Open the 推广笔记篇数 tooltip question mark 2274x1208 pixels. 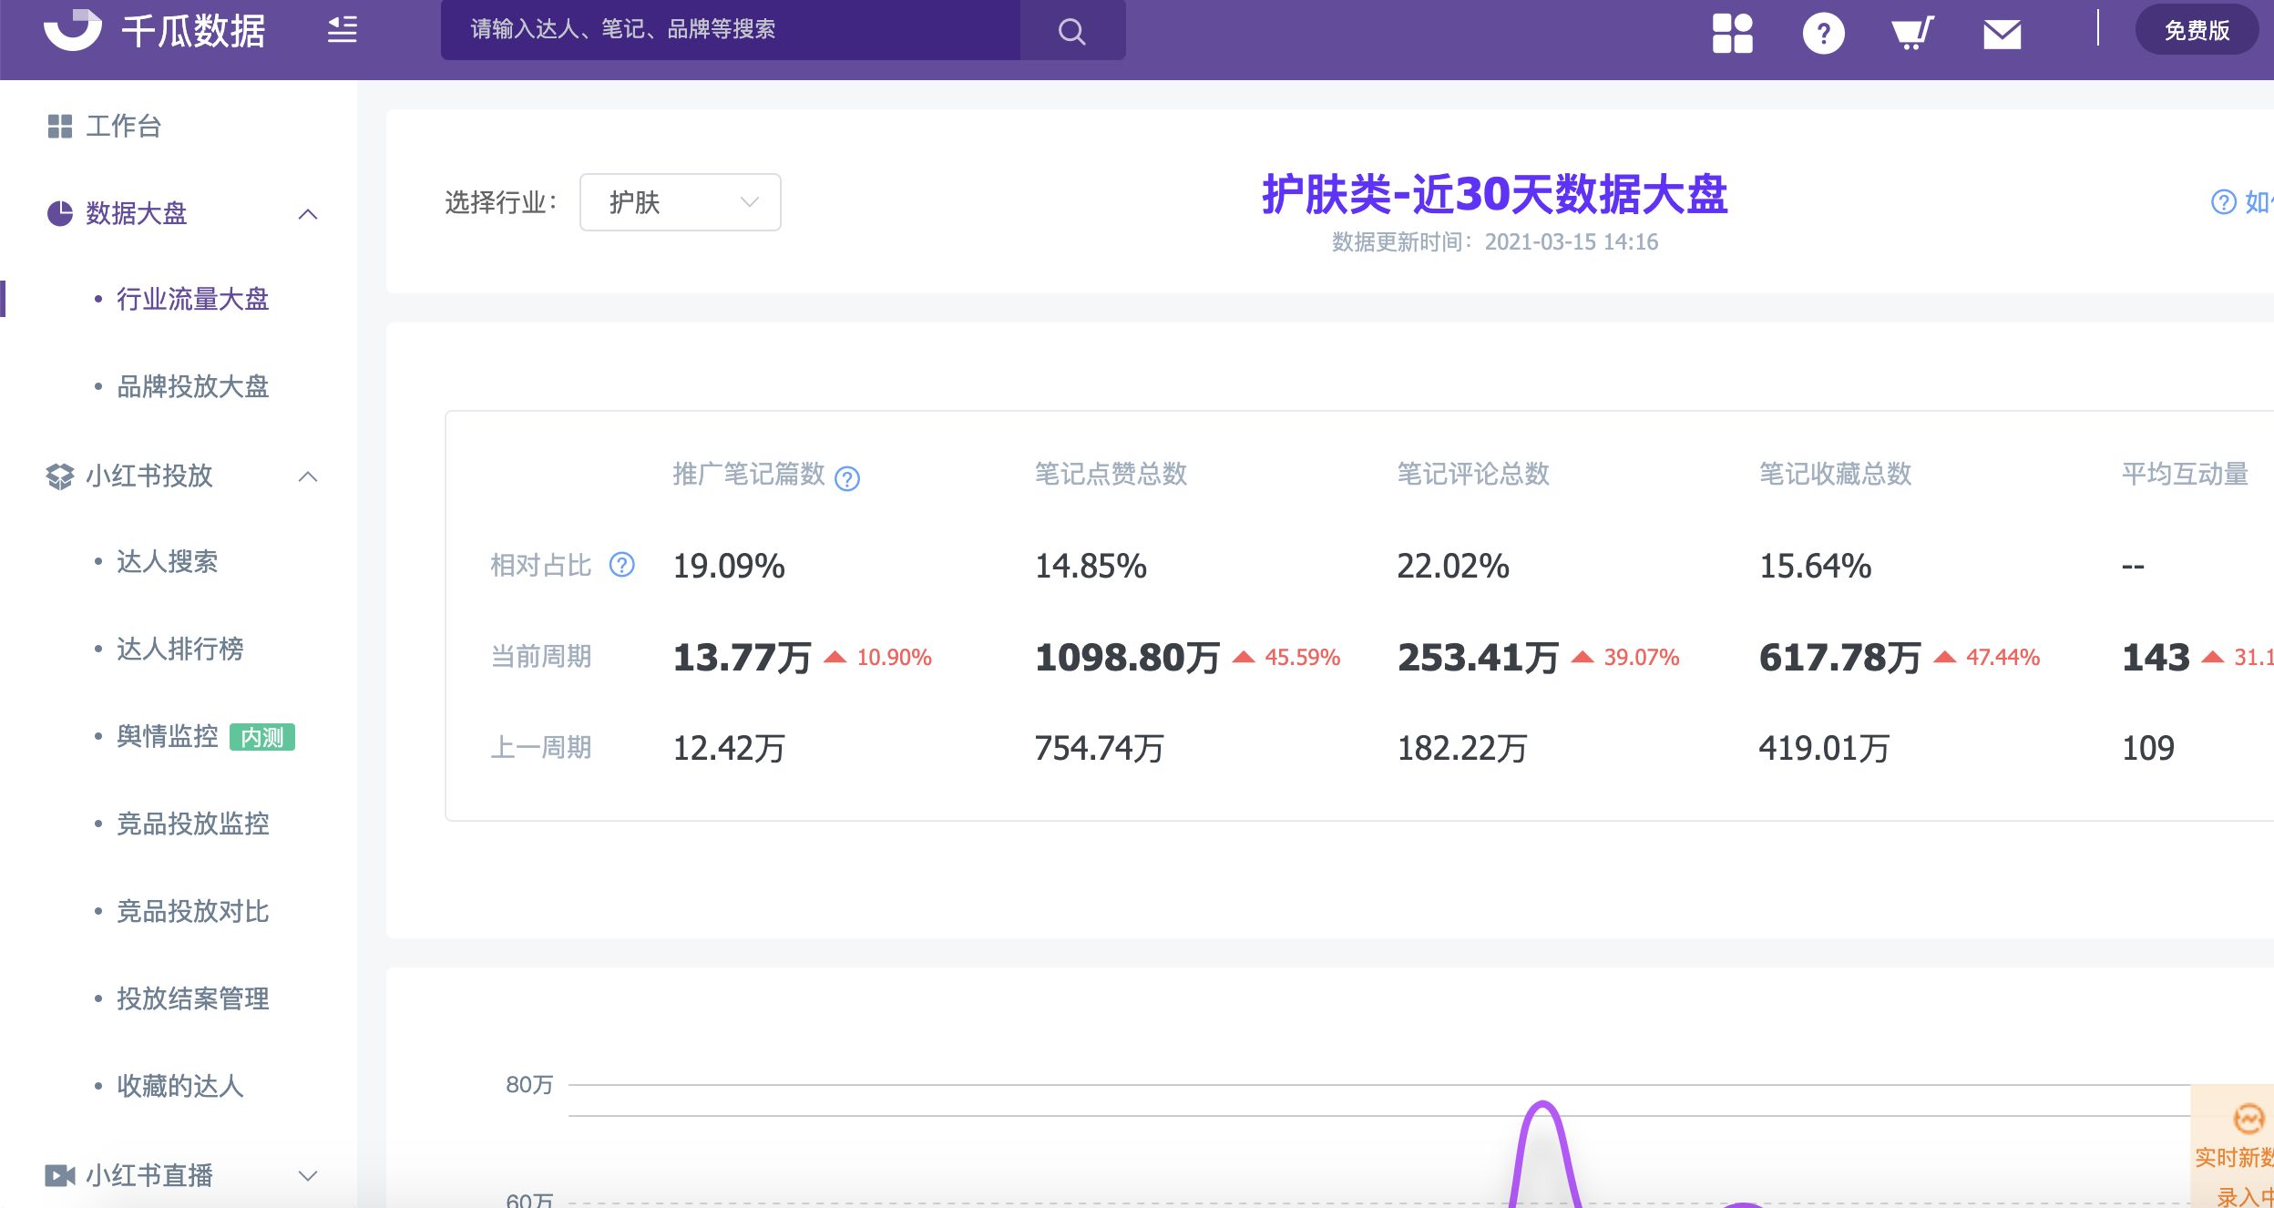(x=848, y=478)
